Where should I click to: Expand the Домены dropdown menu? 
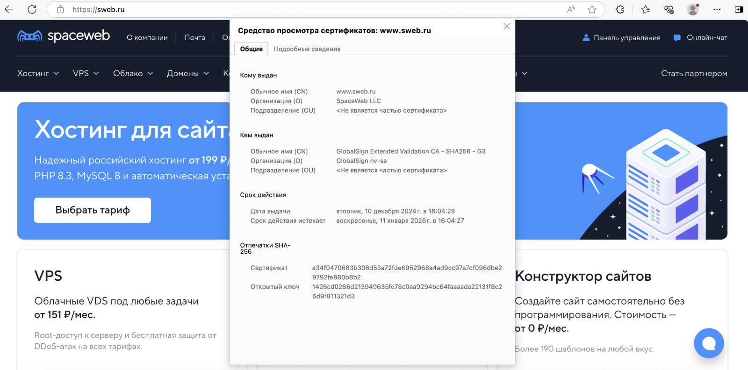click(x=187, y=73)
